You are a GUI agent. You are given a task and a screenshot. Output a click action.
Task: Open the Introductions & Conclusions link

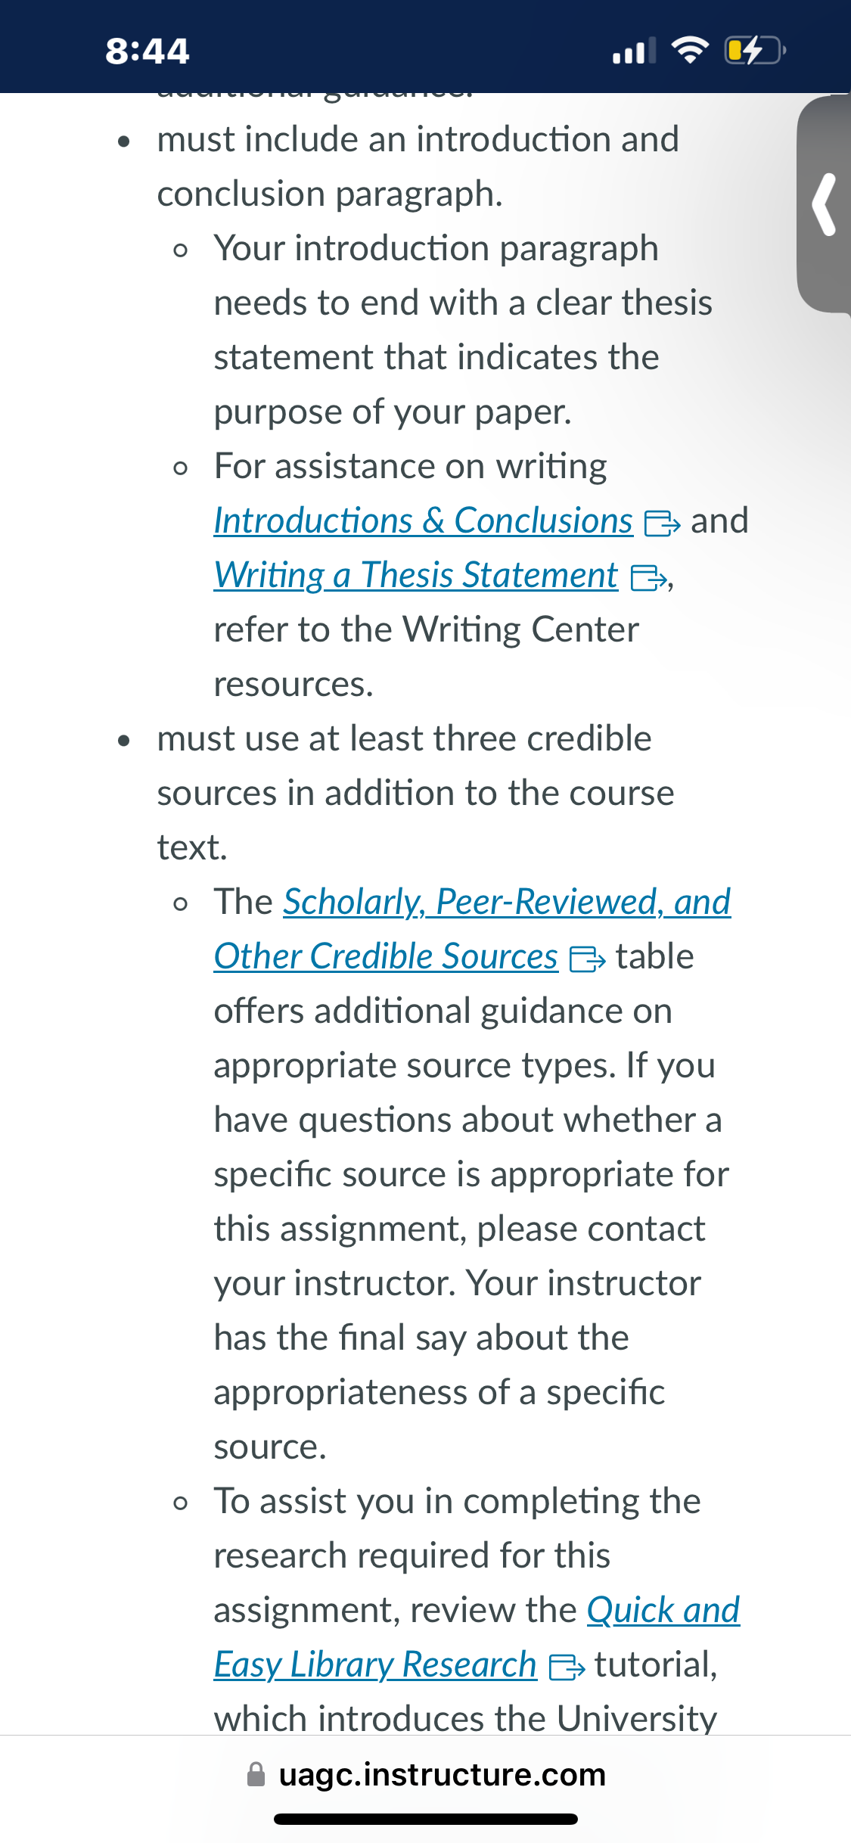pos(423,521)
